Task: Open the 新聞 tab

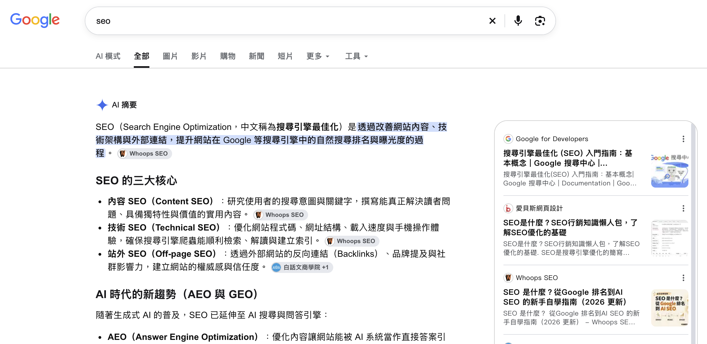Action: pyautogui.click(x=256, y=56)
